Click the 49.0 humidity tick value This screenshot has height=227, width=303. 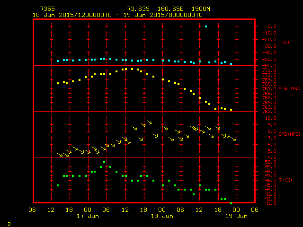point(270,167)
